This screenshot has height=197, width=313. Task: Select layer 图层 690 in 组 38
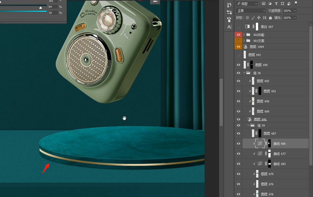[275, 101]
